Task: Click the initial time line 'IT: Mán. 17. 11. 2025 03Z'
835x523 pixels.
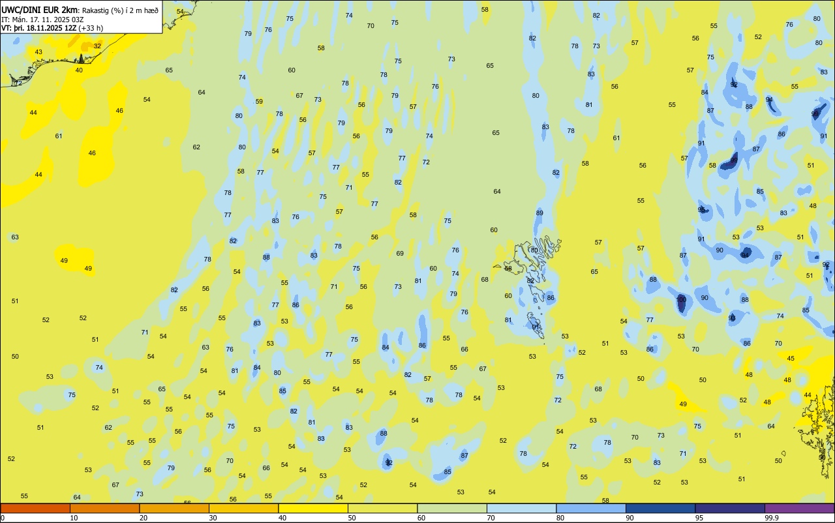Action: pos(43,20)
